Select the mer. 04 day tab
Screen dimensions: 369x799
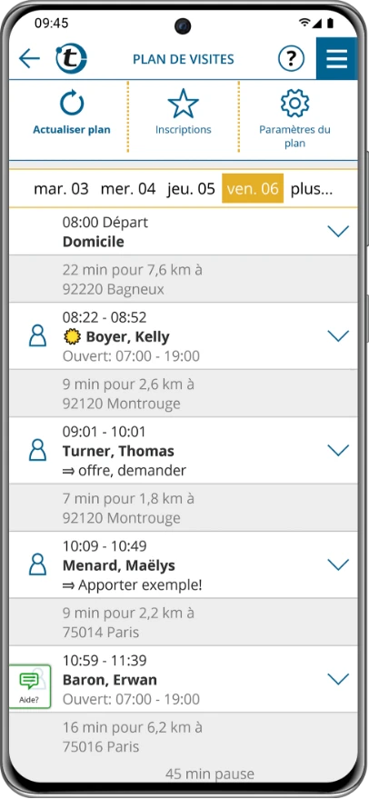(128, 189)
